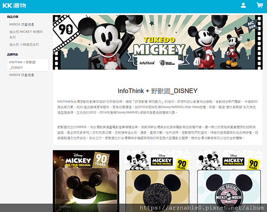Click the 商品分類 sidebar heading
The width and height of the screenshot is (267, 212).
click(x=12, y=16)
